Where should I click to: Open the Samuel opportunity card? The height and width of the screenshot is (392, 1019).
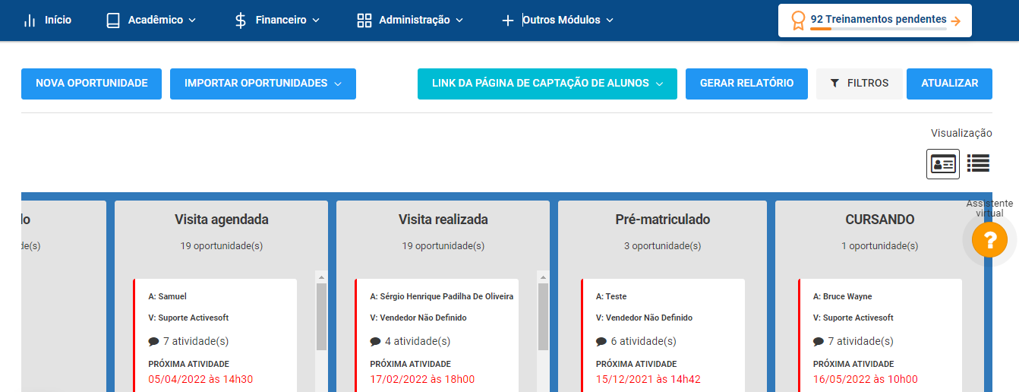tap(215, 335)
